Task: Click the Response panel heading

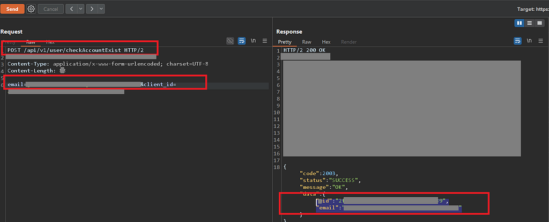Action: 289,32
